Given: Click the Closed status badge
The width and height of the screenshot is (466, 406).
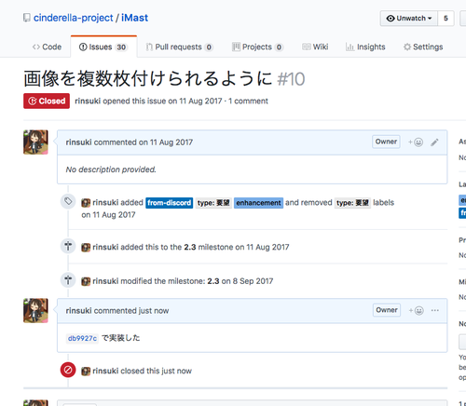Looking at the screenshot, I should pyautogui.click(x=47, y=101).
